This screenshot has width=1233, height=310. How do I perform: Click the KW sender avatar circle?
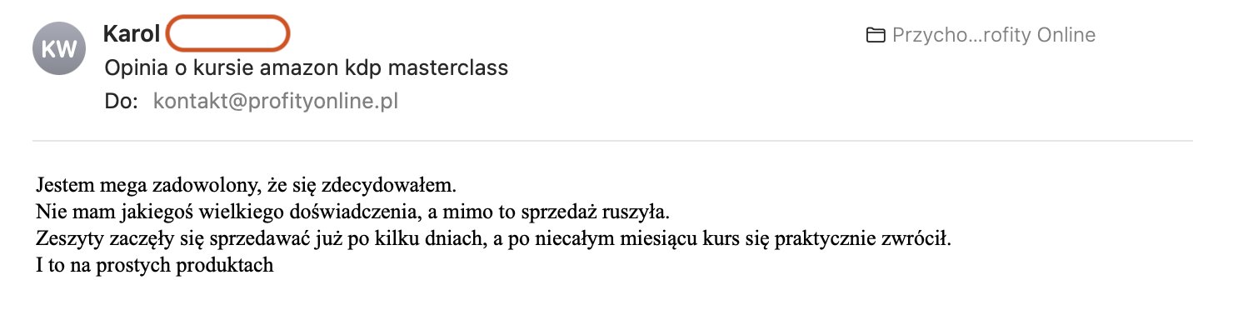point(59,49)
